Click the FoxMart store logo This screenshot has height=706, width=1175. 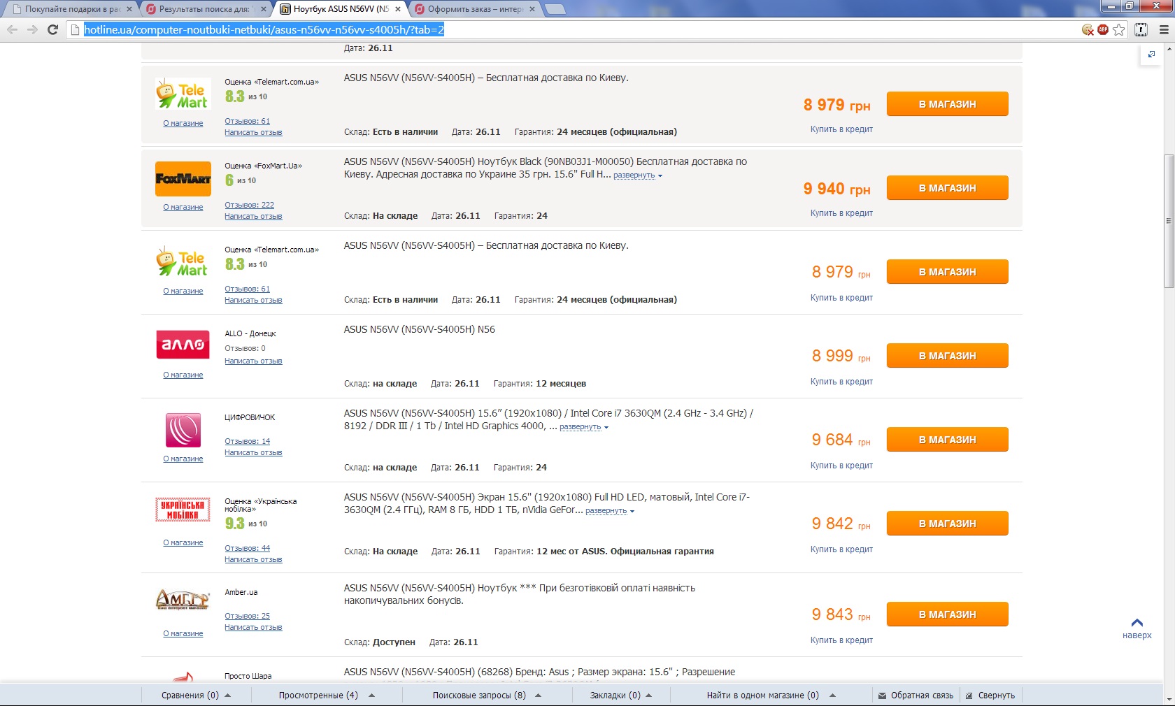(x=183, y=179)
